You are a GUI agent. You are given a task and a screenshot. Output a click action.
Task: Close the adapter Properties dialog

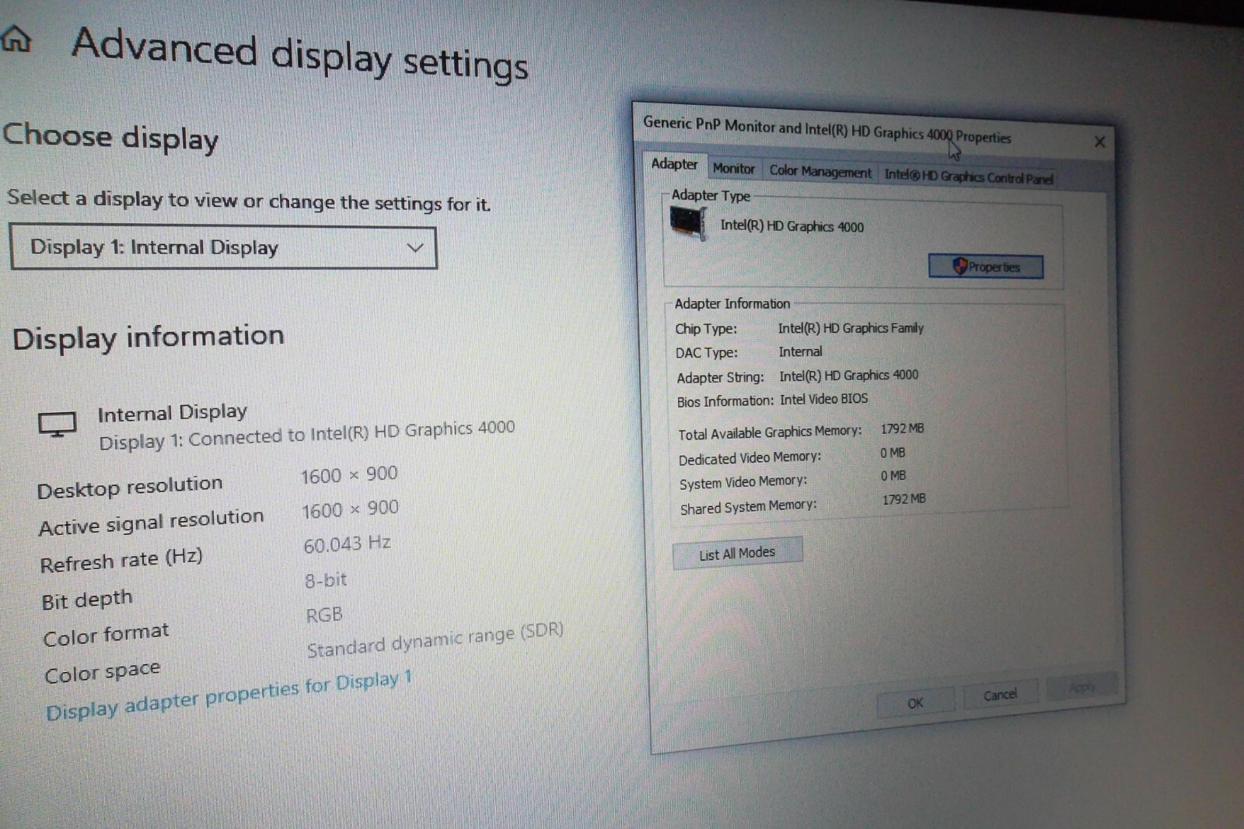1099,142
